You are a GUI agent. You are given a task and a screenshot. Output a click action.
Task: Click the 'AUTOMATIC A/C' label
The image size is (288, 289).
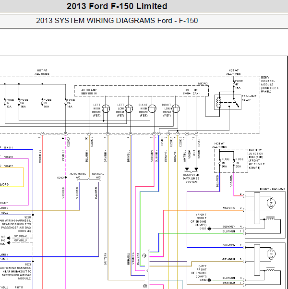78,176
